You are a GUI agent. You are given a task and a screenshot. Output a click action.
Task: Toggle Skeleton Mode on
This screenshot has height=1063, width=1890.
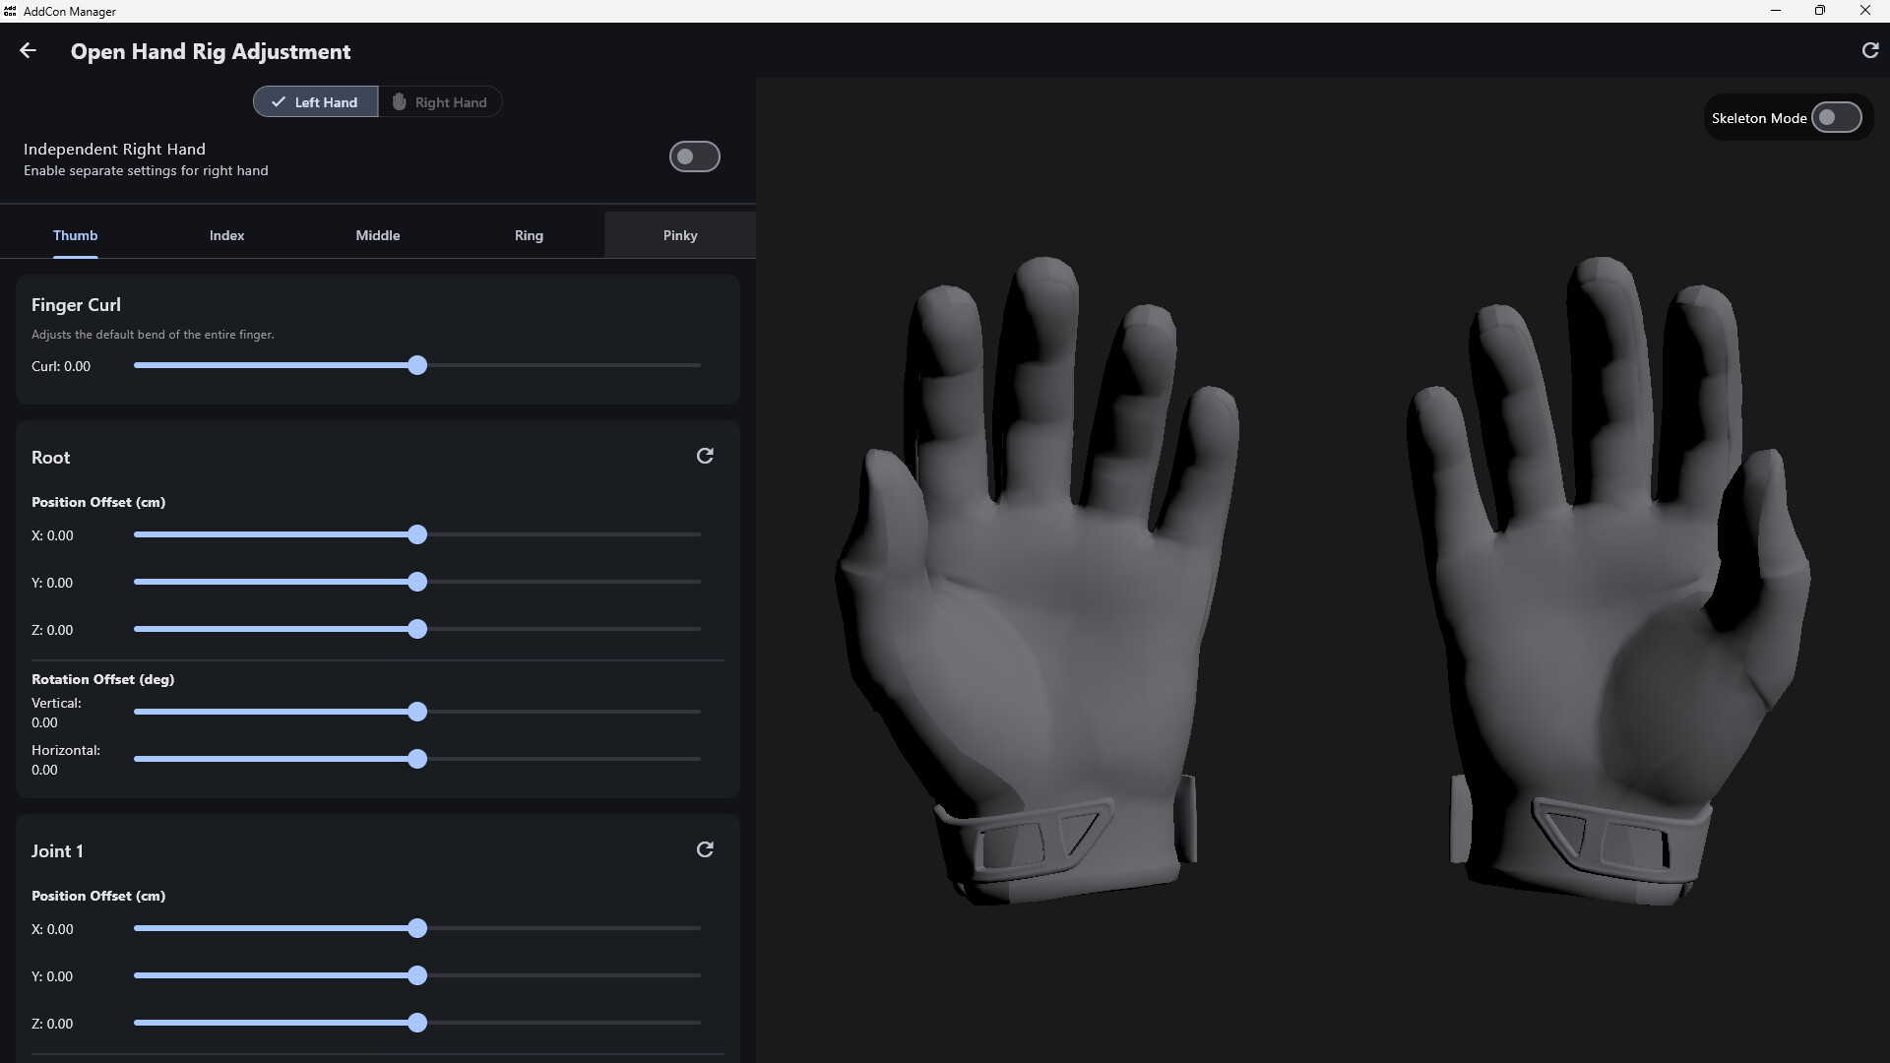tap(1836, 118)
